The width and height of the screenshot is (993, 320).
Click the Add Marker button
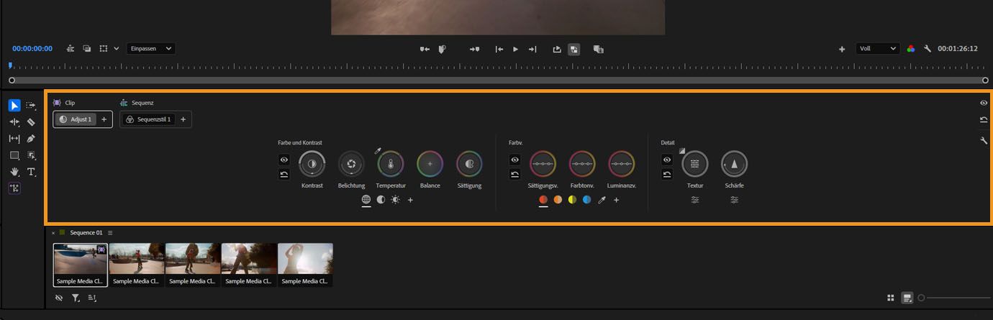point(443,49)
